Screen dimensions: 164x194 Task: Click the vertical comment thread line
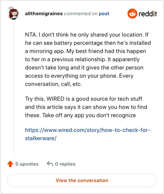click(x=14, y=88)
